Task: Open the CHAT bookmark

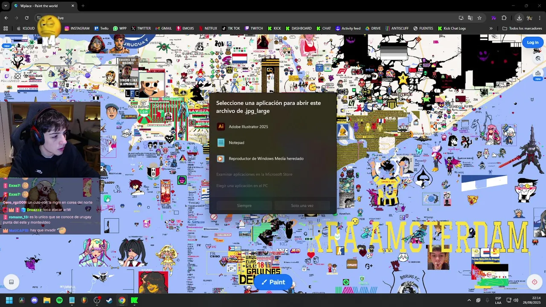Action: (x=323, y=29)
